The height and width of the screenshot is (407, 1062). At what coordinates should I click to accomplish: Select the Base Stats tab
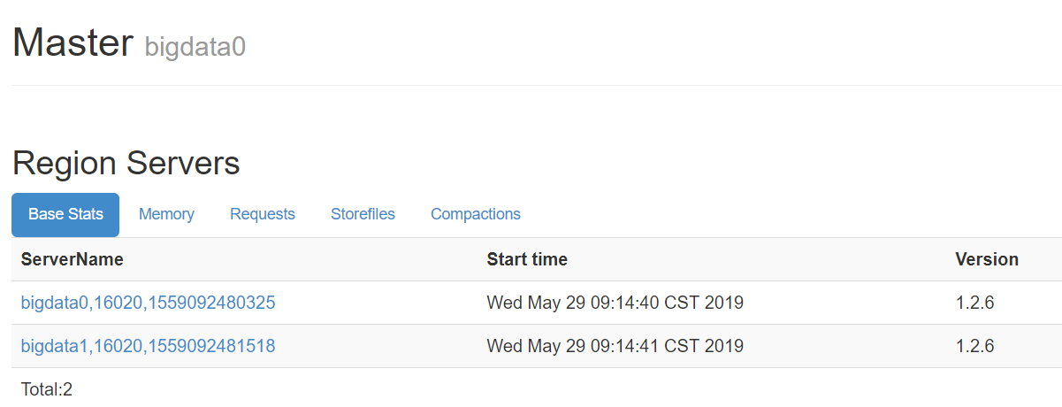[65, 215]
